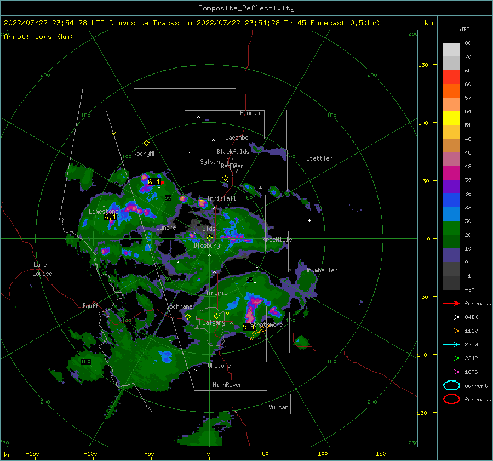The image size is (493, 461).
Task: Pick the 10 dBZ slate purple swatch
Action: [x=451, y=255]
